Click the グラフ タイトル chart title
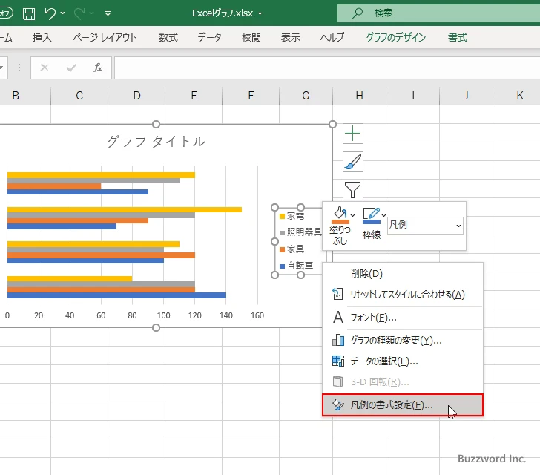The image size is (540, 475). pos(156,141)
